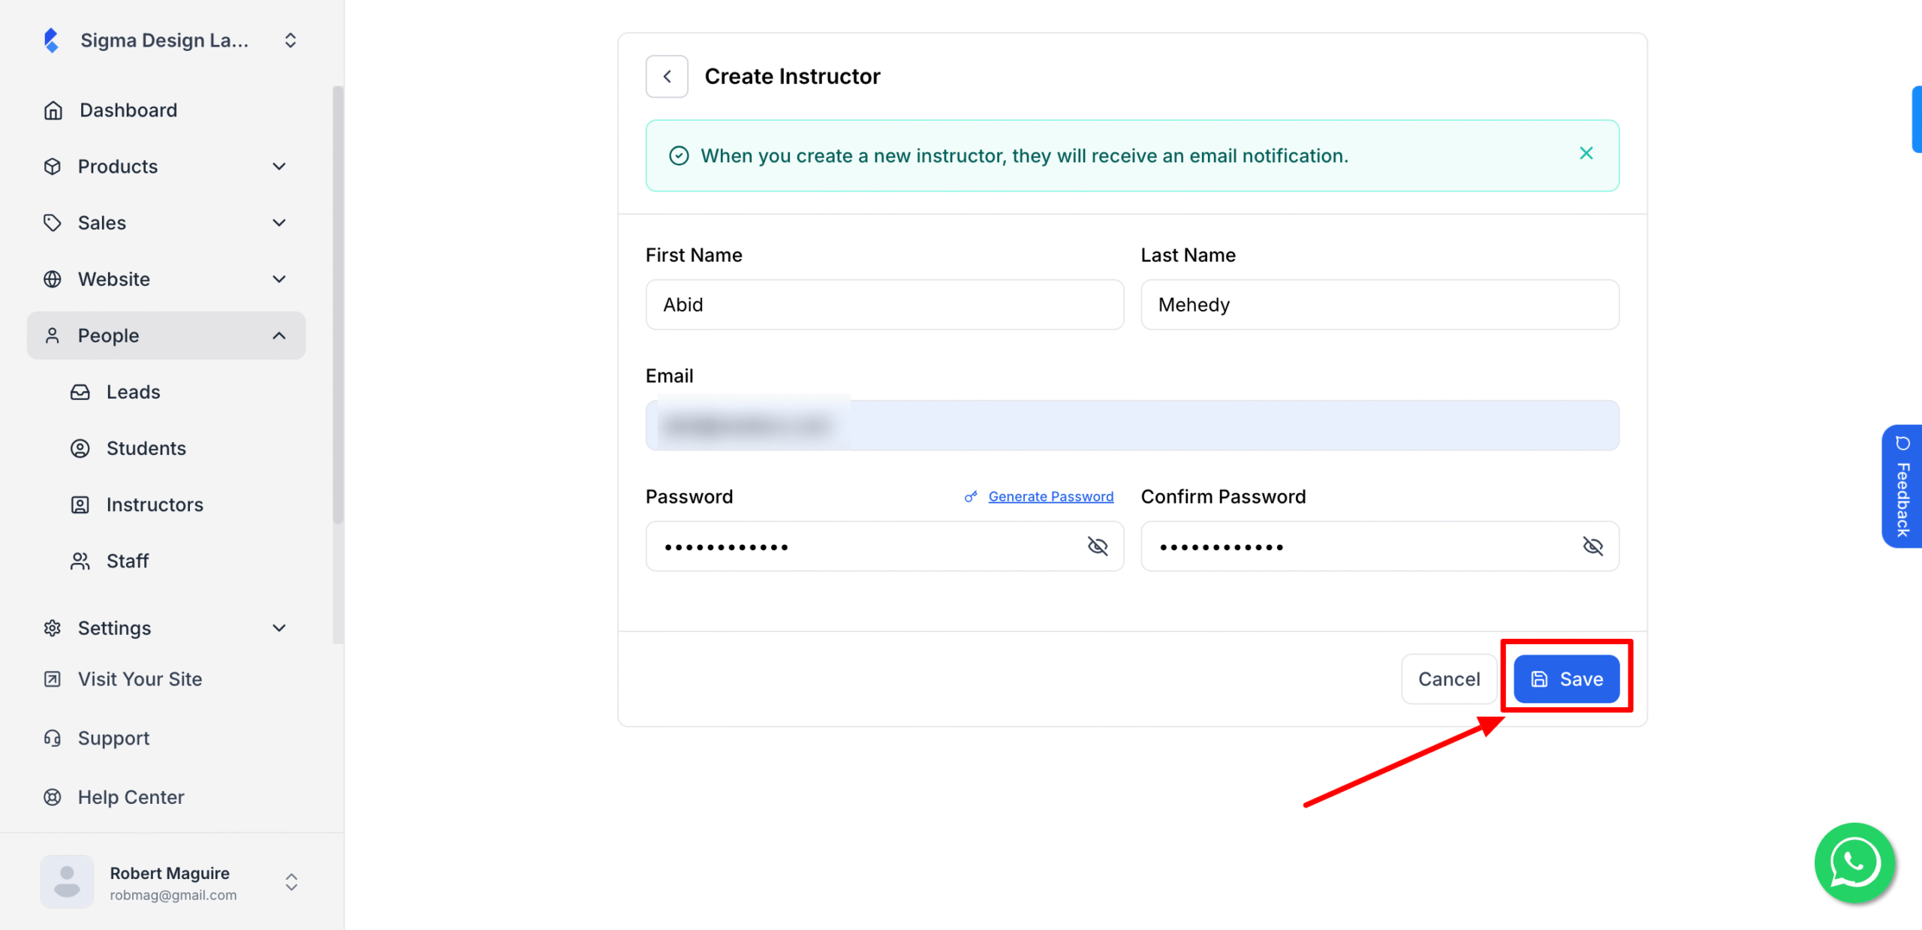Open the Feedback side tab
The image size is (1922, 930).
click(1902, 486)
